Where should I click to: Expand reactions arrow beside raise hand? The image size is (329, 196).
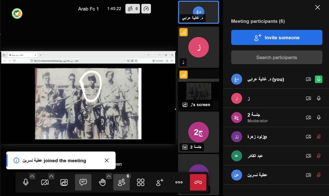[x=109, y=176]
